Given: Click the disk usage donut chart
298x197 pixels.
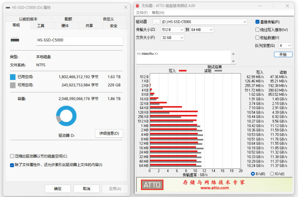Looking at the screenshot, I should (66, 116).
